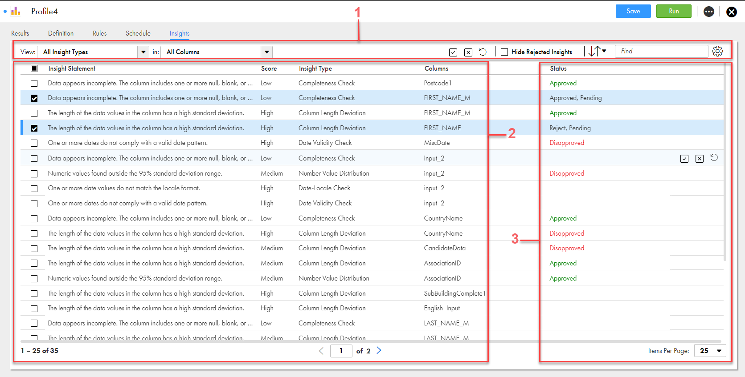Check the SubBuildingComplete1 row checkbox
The width and height of the screenshot is (745, 377).
tap(34, 294)
